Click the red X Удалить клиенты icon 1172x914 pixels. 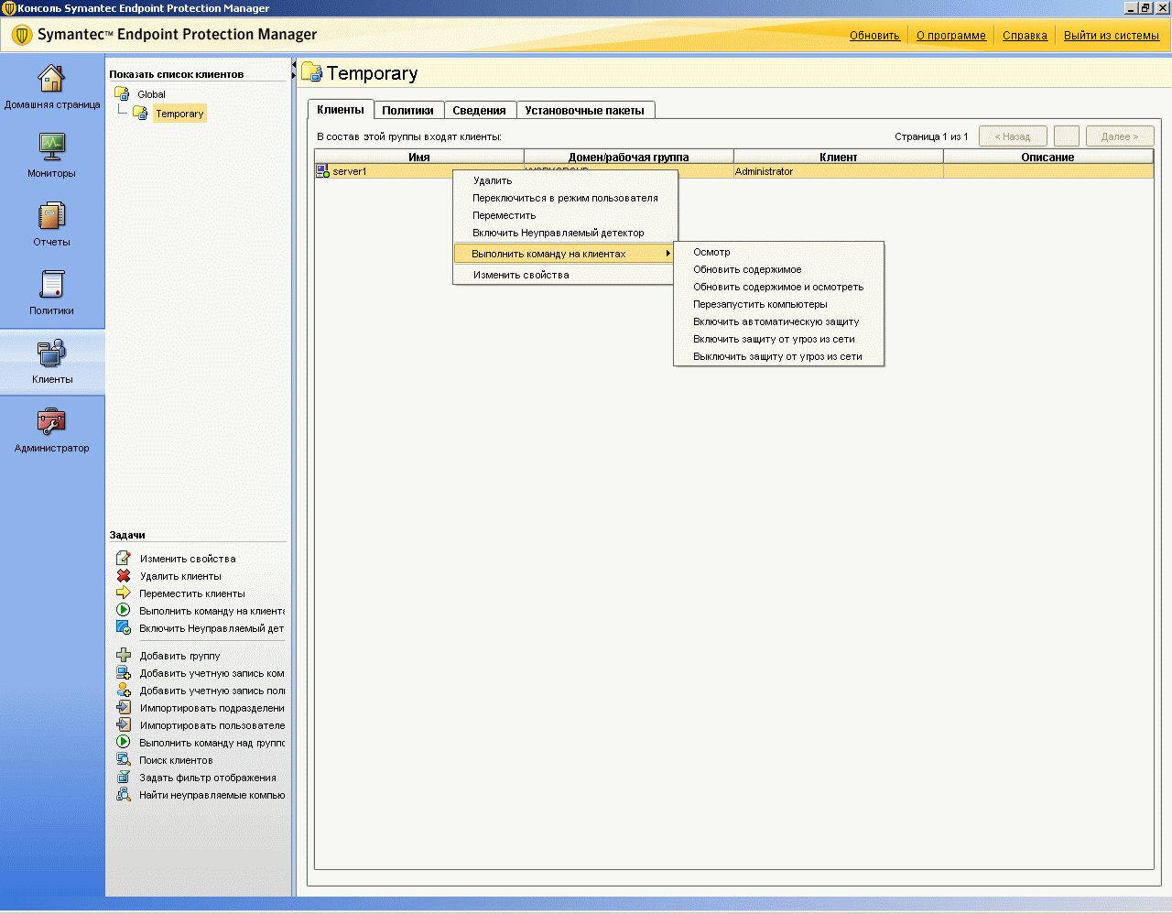124,576
